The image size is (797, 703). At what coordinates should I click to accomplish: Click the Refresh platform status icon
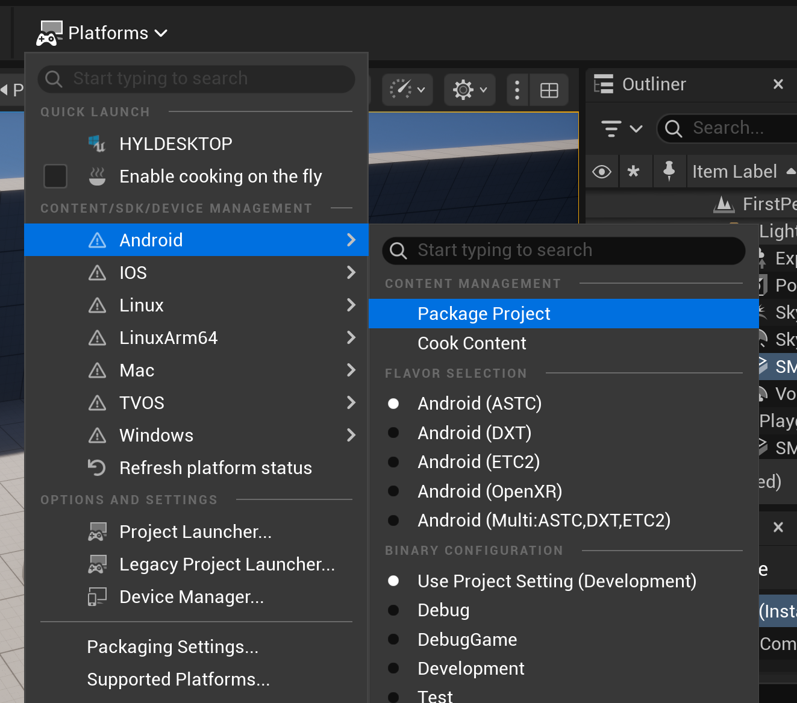pos(97,467)
